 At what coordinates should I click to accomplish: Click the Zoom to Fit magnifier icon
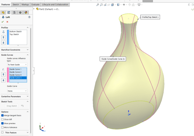98,5
